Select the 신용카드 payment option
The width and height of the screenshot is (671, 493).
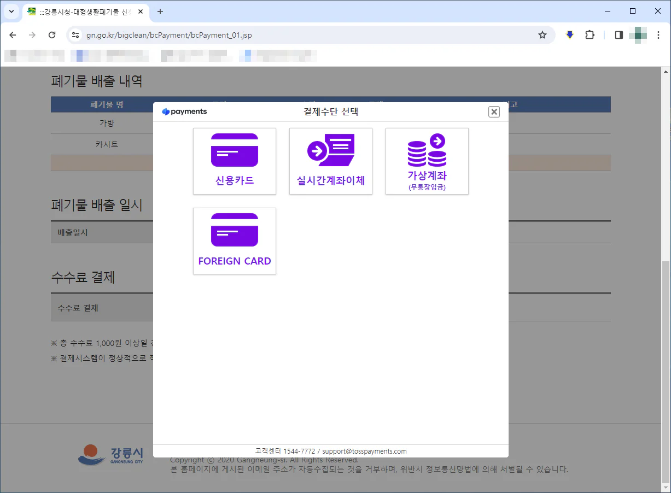click(235, 161)
